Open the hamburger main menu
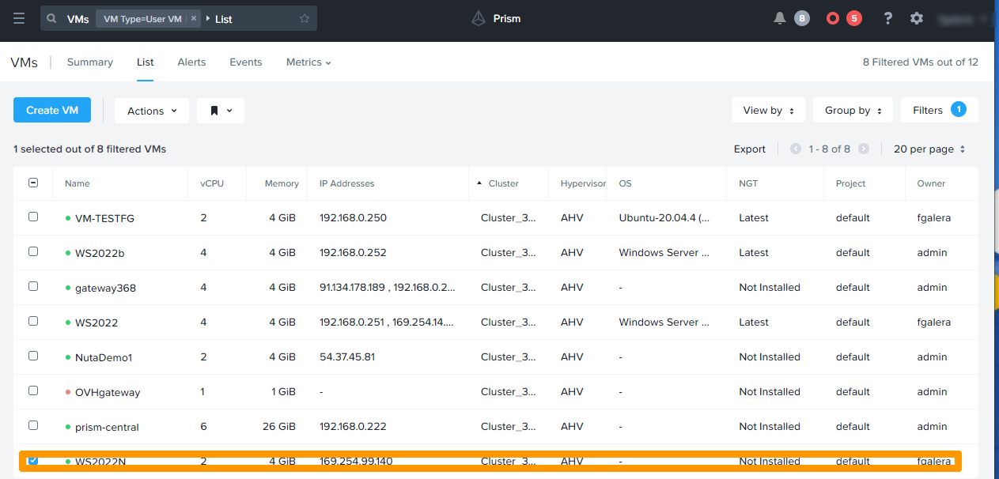 click(19, 18)
